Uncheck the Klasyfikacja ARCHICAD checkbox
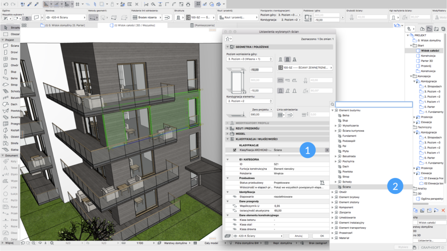447x251 pixels. coord(234,150)
